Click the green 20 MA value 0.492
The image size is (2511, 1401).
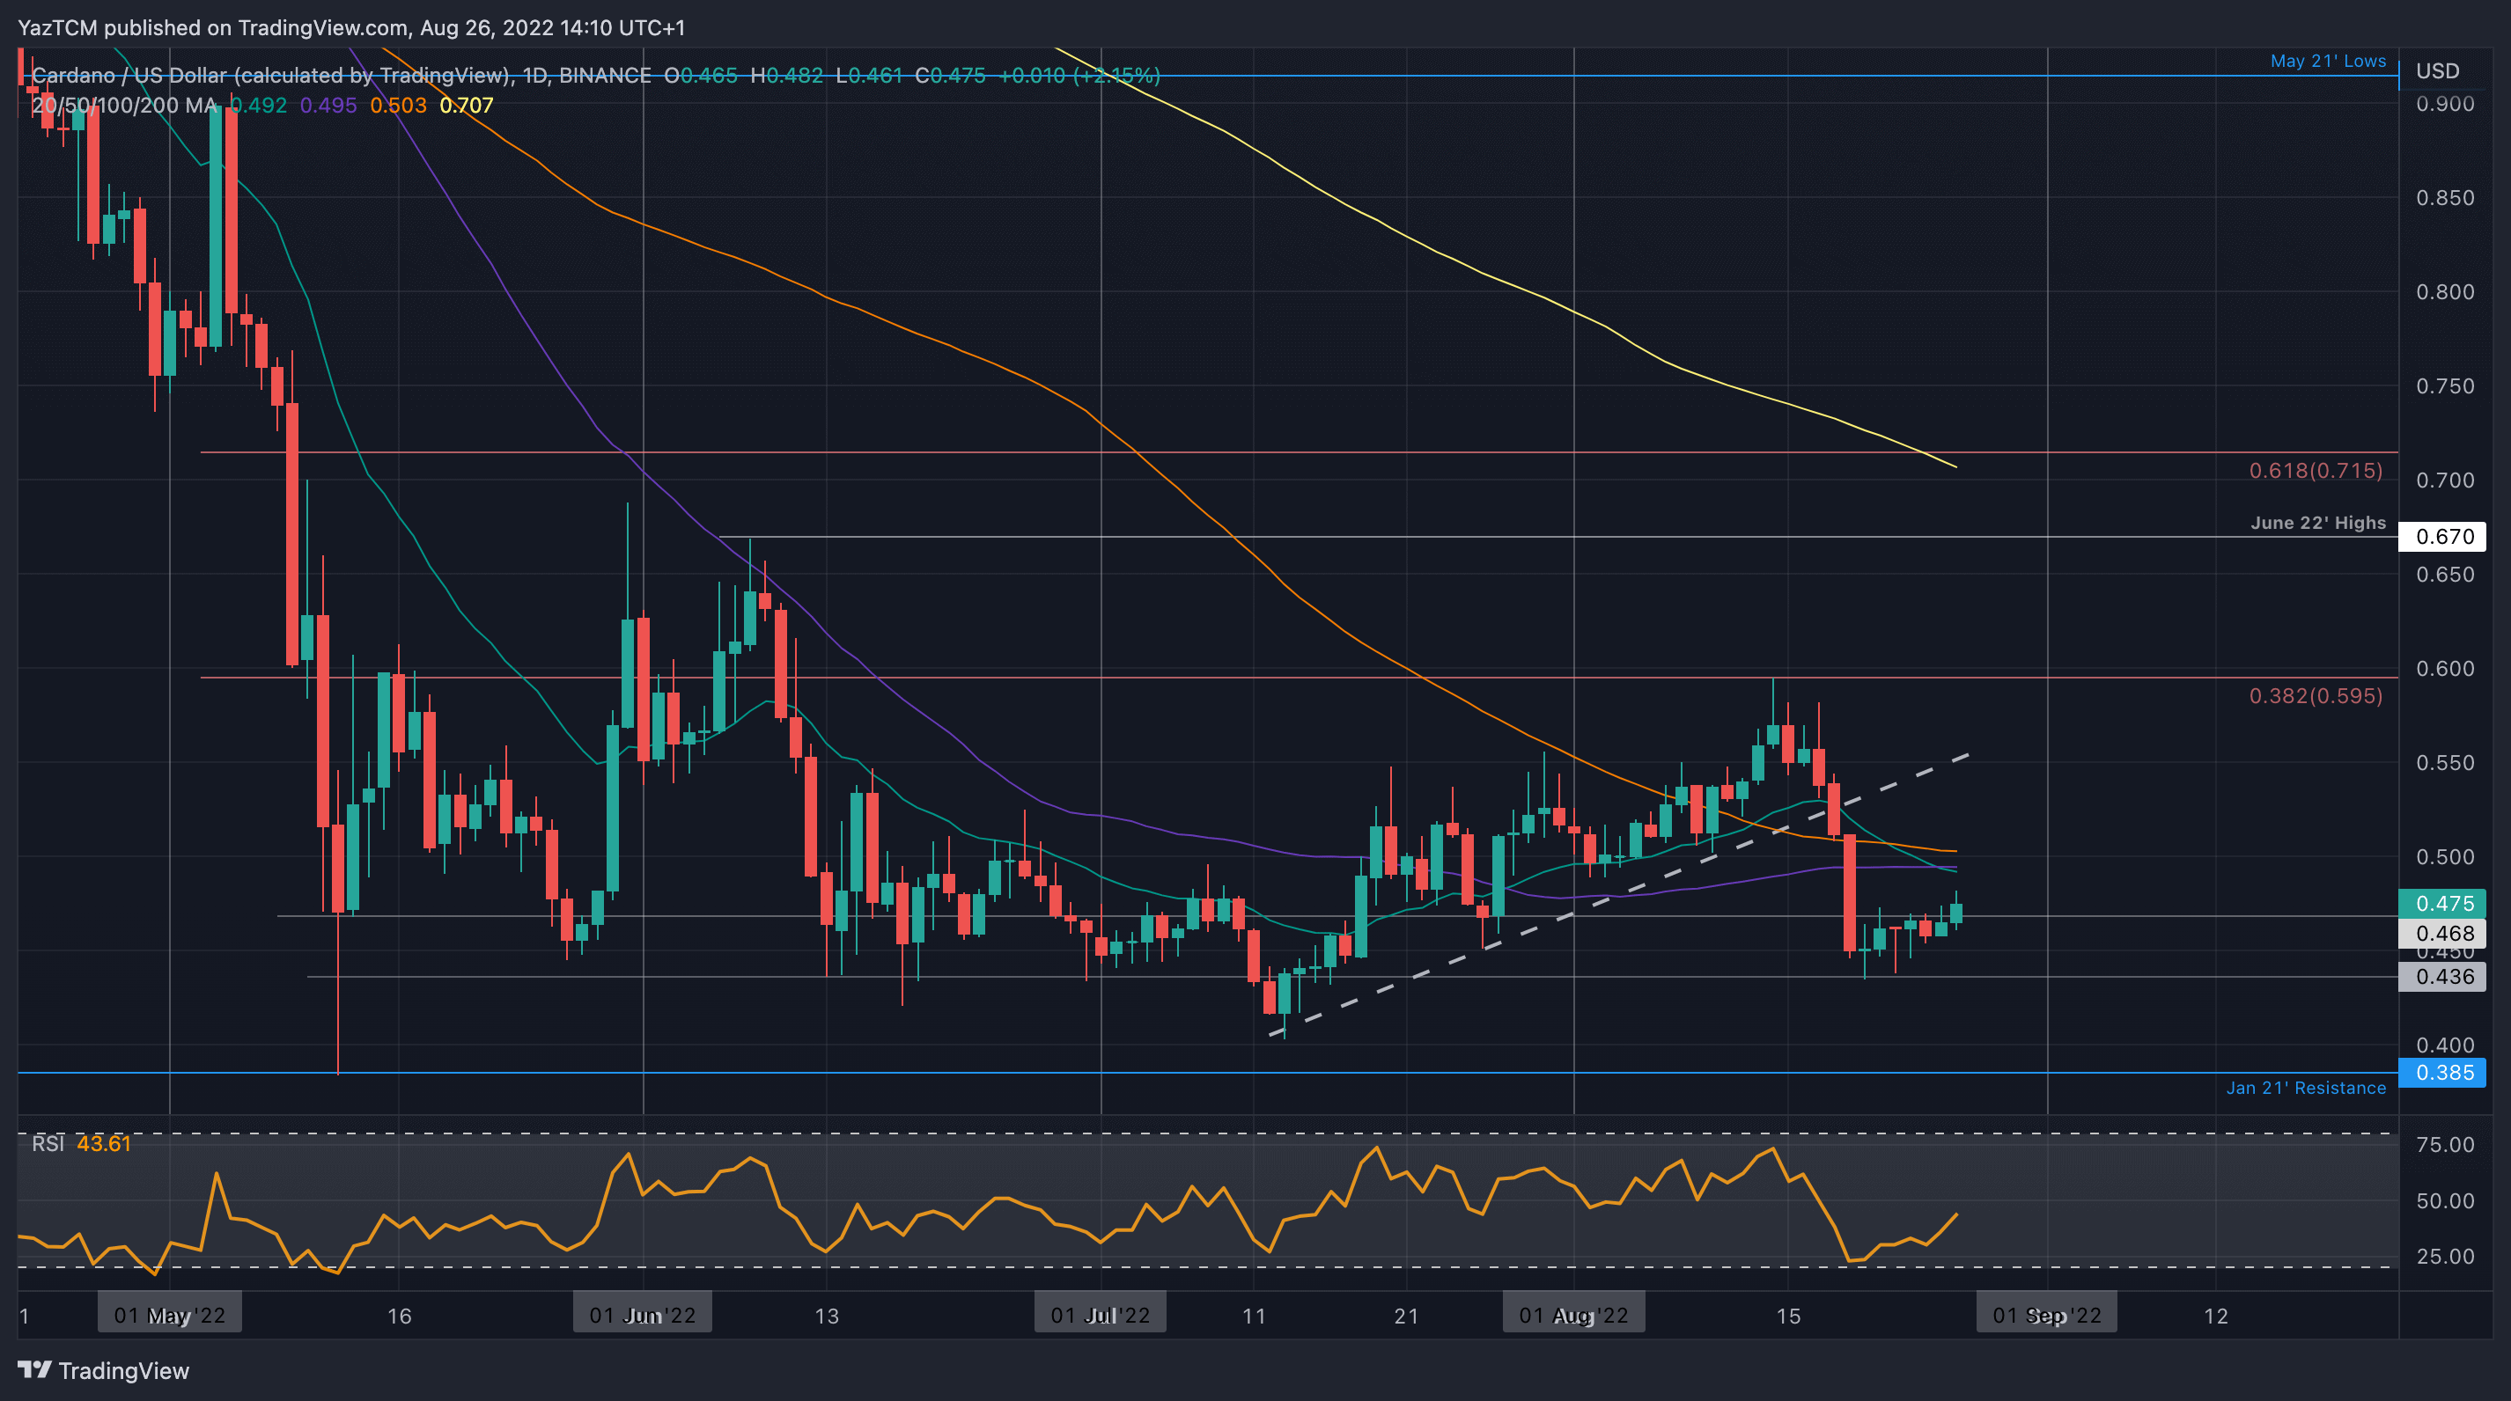[x=259, y=106]
